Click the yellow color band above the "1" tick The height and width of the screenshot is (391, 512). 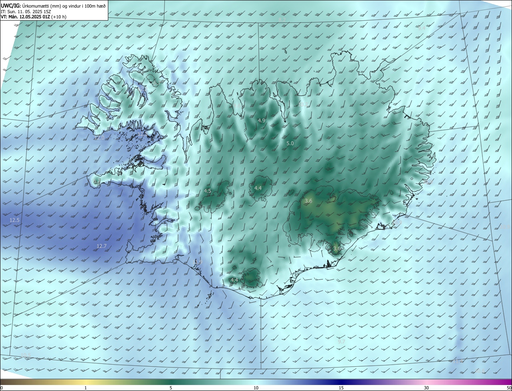tap(86, 382)
